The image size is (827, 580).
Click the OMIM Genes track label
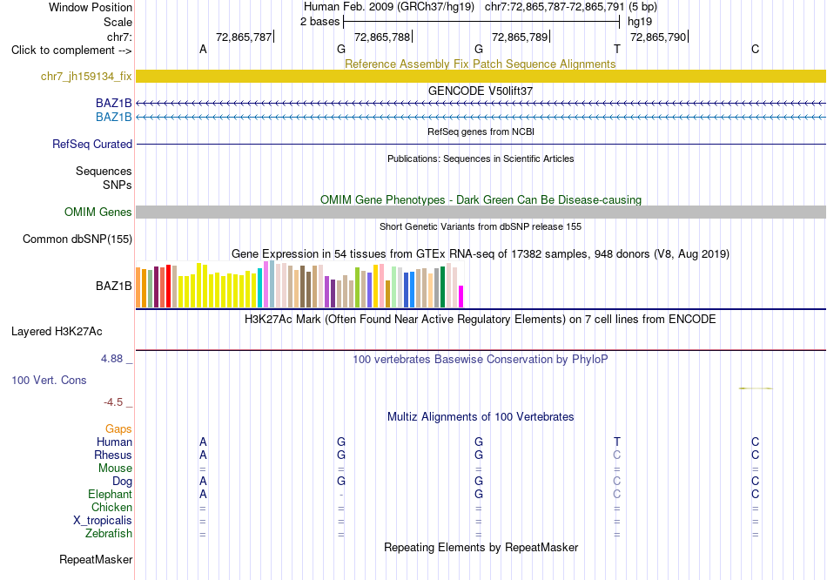pyautogui.click(x=98, y=212)
